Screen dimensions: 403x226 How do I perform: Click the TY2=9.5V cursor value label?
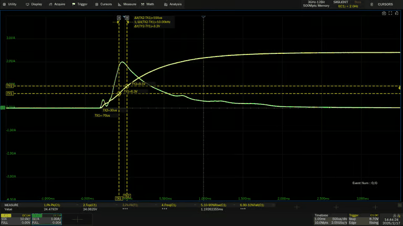pyautogui.click(x=139, y=84)
